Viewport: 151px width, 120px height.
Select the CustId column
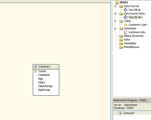click(x=42, y=71)
